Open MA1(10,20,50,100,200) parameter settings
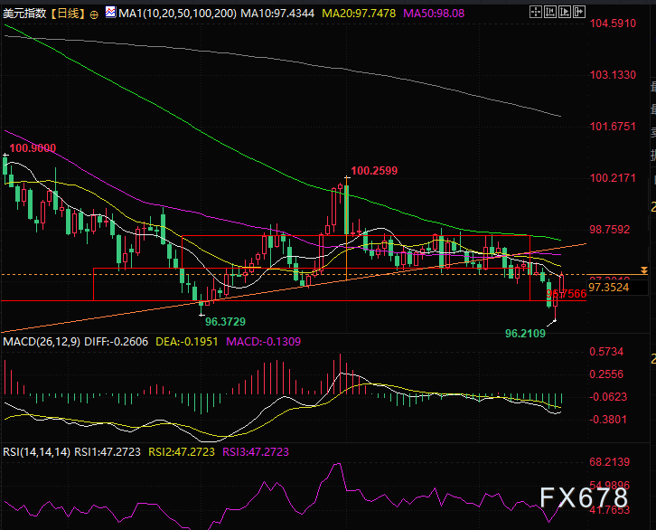This screenshot has height=530, width=656. 164,14
